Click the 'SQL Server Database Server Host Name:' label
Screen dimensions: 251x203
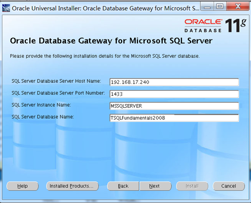click(x=56, y=81)
